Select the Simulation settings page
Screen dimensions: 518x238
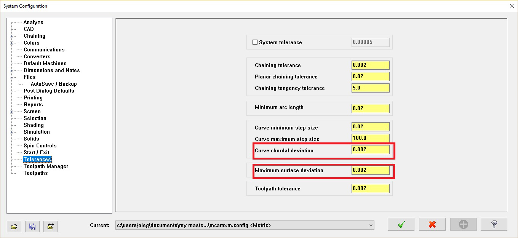[x=37, y=132]
